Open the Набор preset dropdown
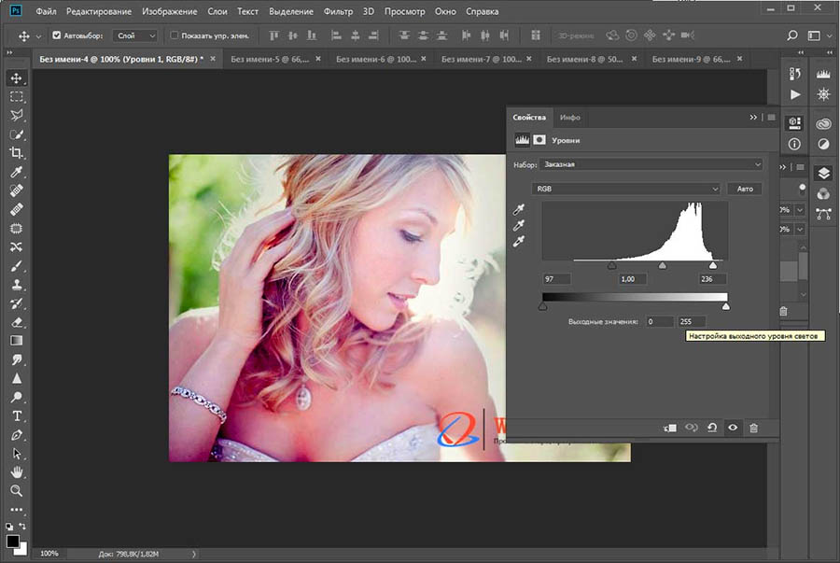This screenshot has height=563, width=840. [x=651, y=164]
